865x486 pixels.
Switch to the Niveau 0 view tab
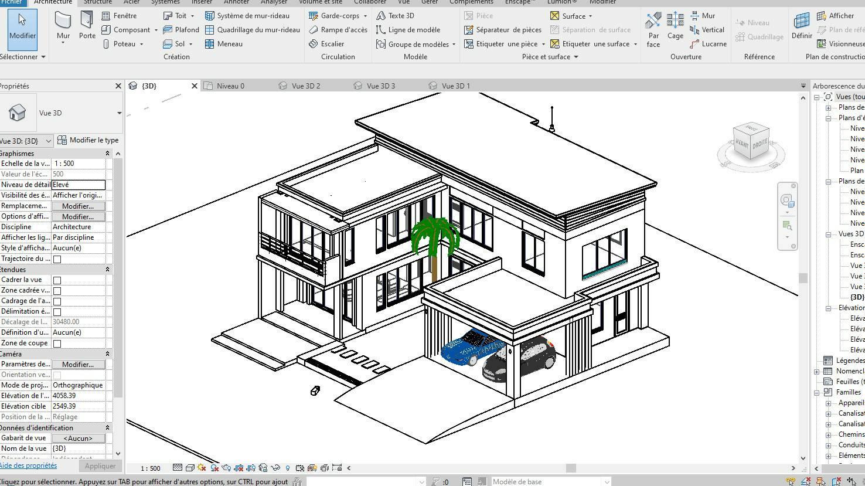(230, 86)
